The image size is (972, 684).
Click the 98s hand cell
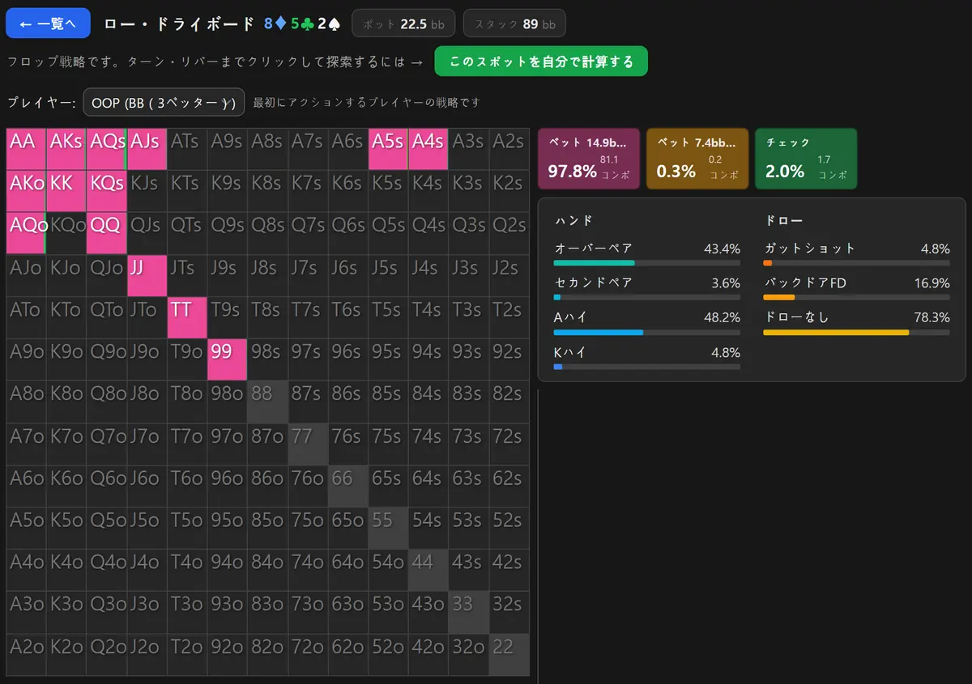[267, 359]
